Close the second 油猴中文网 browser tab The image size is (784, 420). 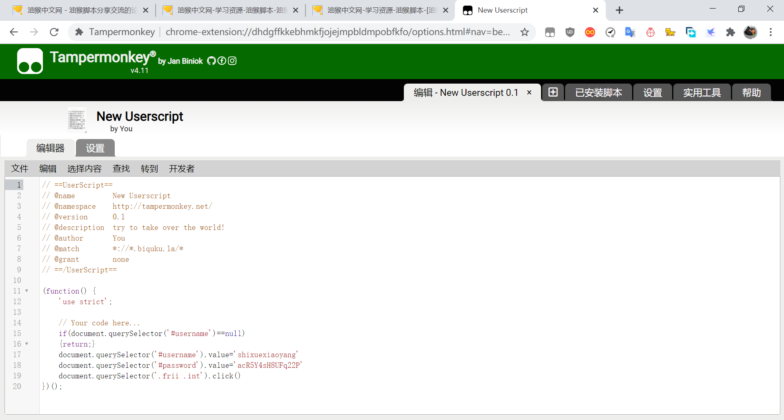tap(296, 10)
